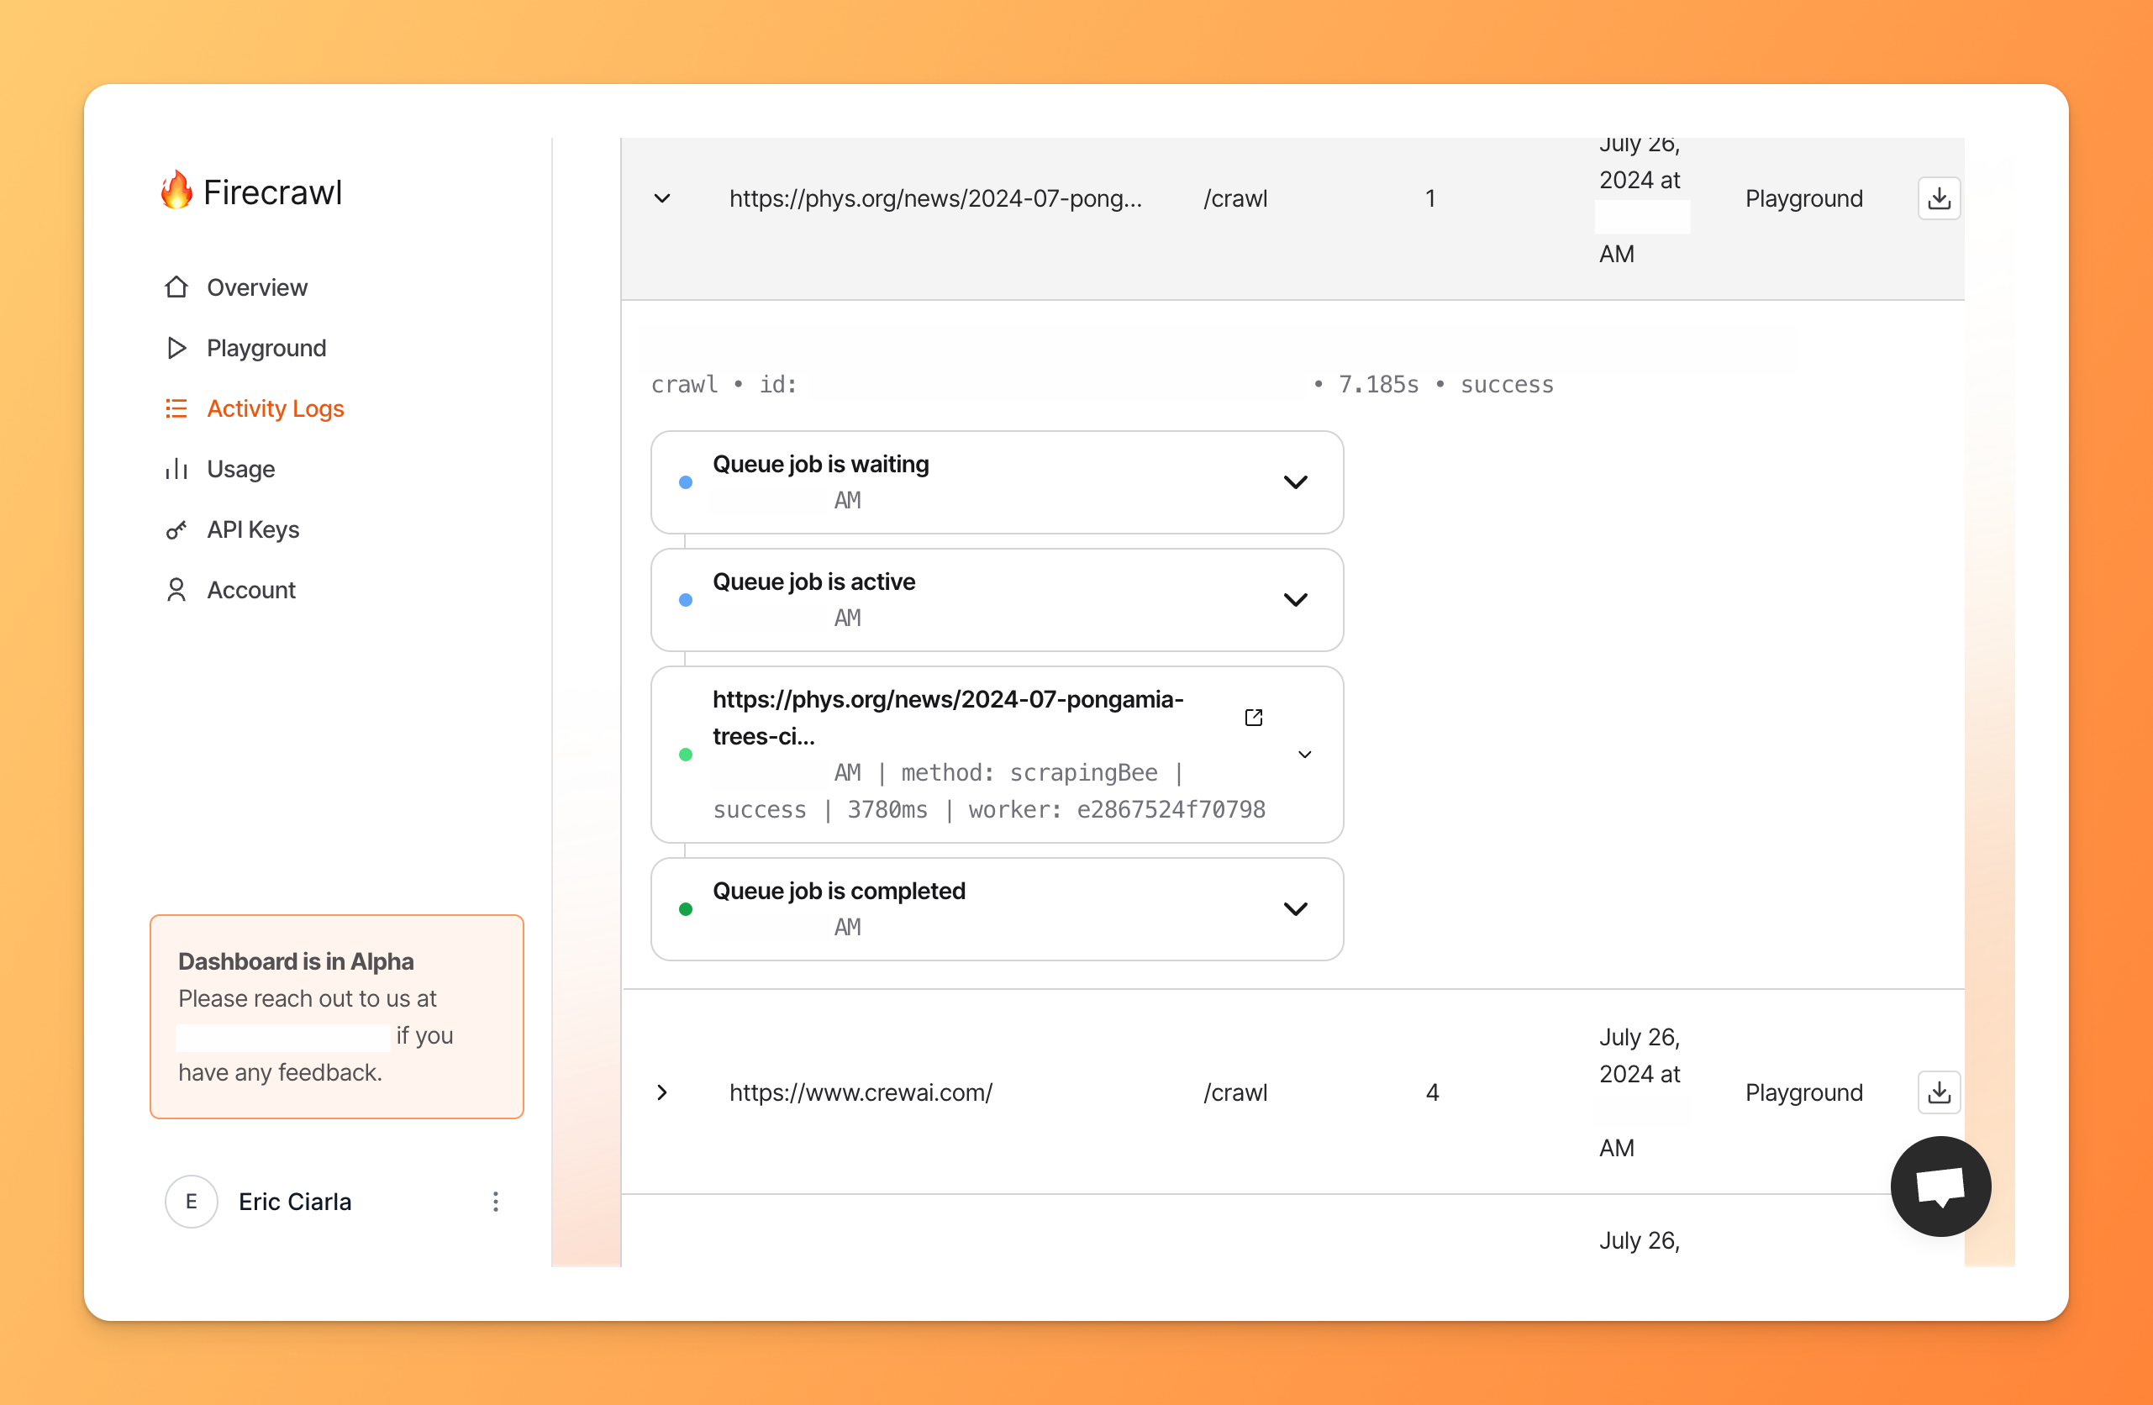Toggle the pongamia-trees URL details
The height and width of the screenshot is (1405, 2153).
click(1299, 754)
